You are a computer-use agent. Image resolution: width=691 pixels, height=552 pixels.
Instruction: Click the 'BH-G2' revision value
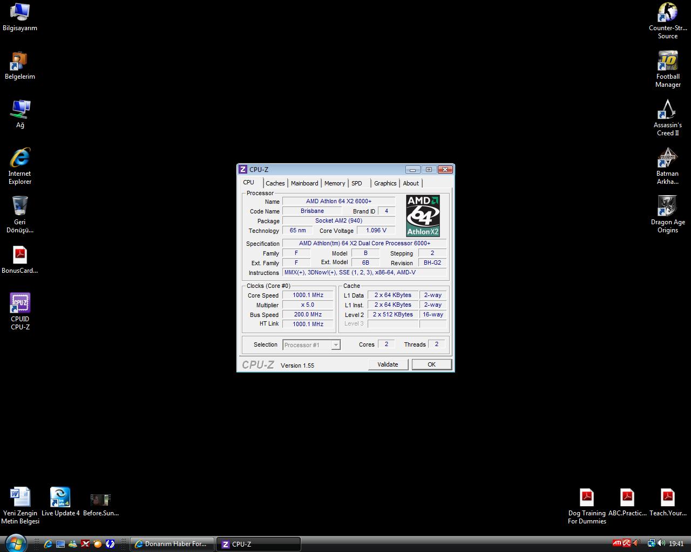click(432, 263)
